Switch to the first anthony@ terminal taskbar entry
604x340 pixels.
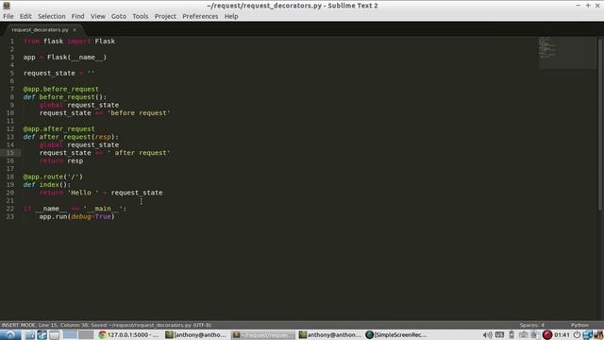pyautogui.click(x=196, y=335)
